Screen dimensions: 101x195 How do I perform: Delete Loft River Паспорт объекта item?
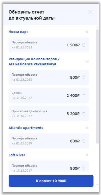coord(84,168)
